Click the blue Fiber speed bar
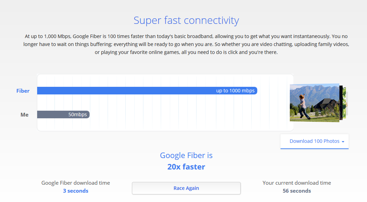The height and width of the screenshot is (202, 367). [147, 91]
